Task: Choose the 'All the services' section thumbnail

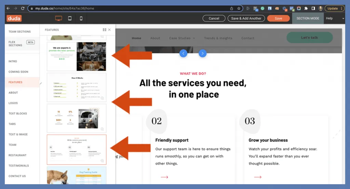Action: (77, 149)
